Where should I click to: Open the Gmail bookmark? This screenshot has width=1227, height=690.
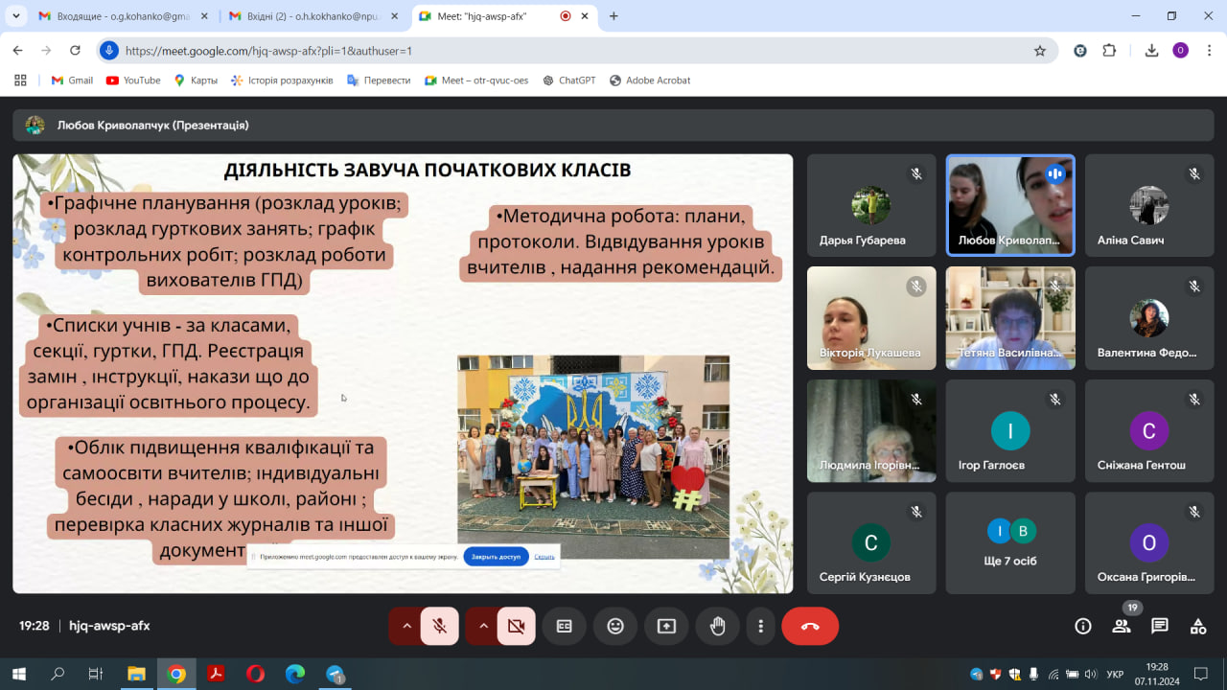pyautogui.click(x=72, y=80)
